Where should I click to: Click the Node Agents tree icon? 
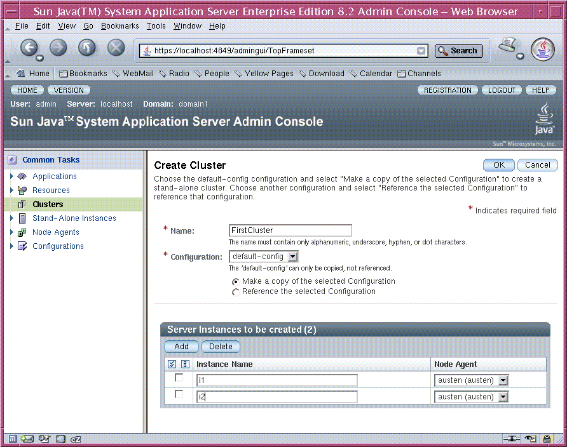point(22,232)
